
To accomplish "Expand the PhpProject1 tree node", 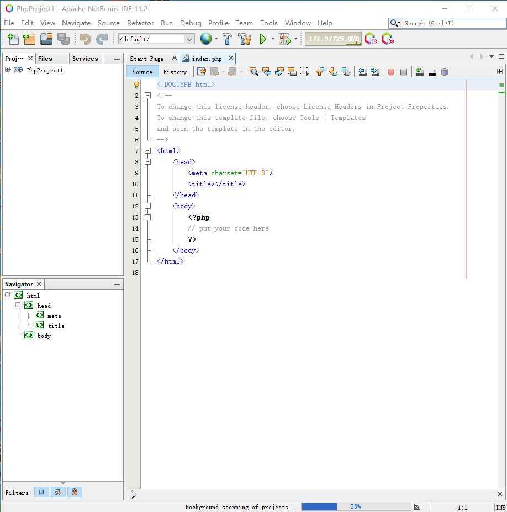I will click(8, 70).
